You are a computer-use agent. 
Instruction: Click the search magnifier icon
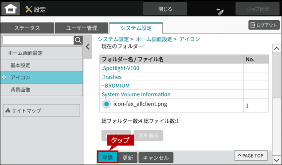[x=78, y=40]
